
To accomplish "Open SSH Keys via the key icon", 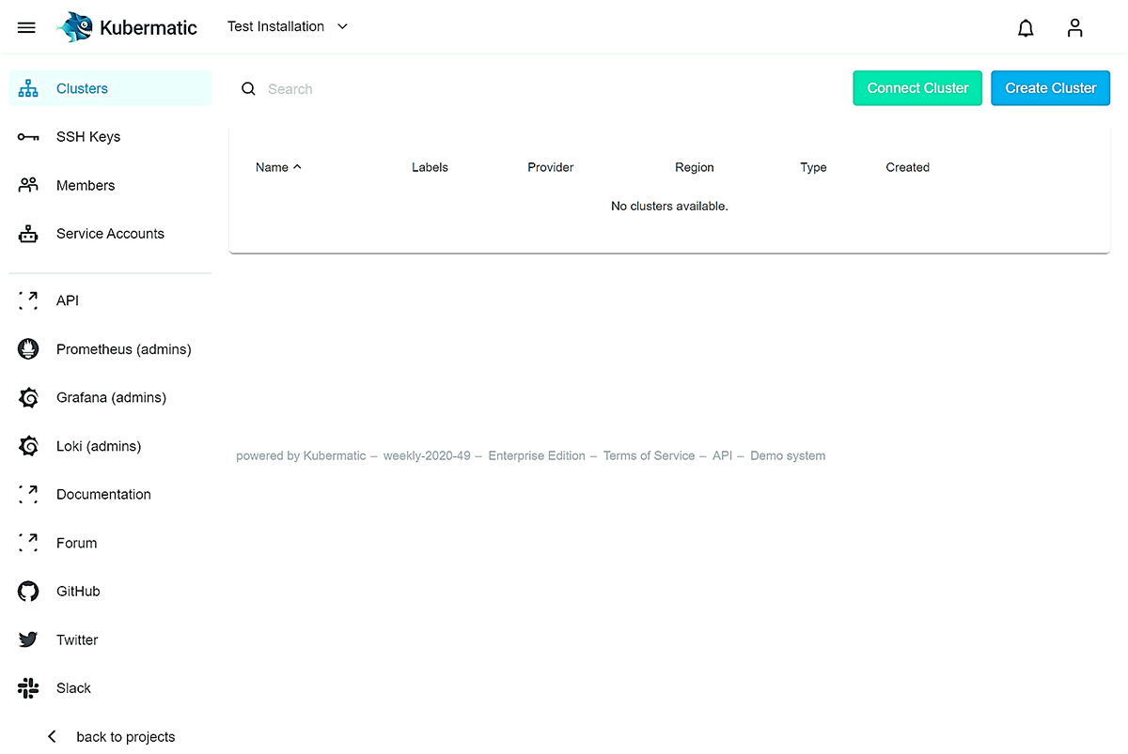I will [26, 136].
